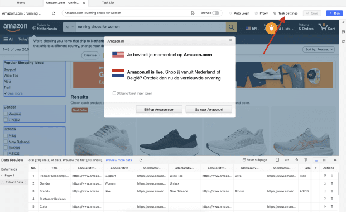Open Deliver to Netherlands location selector
This screenshot has height=212, width=346.
45,27
